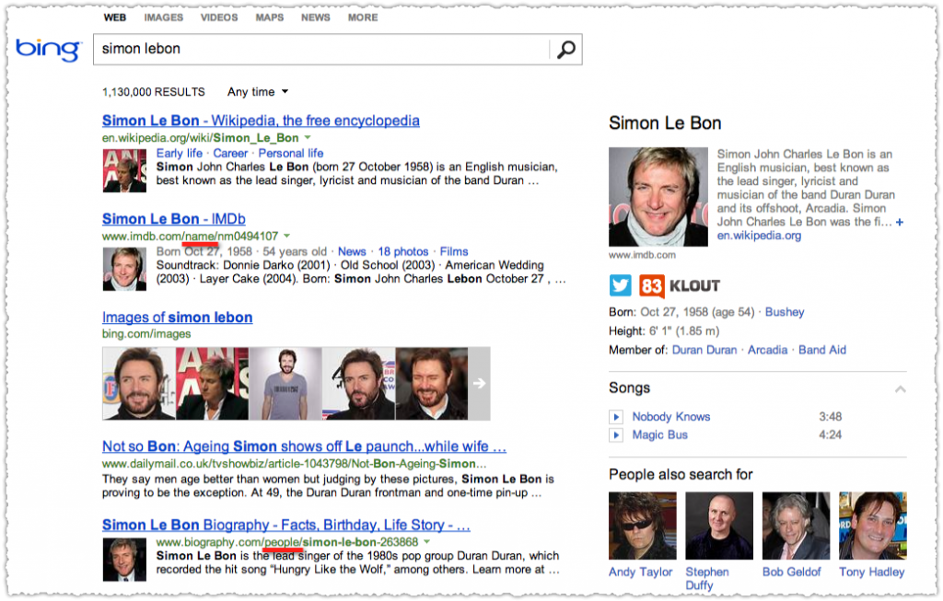Open Simon Le Bon IMDb result
This screenshot has width=943, height=601.
[174, 219]
